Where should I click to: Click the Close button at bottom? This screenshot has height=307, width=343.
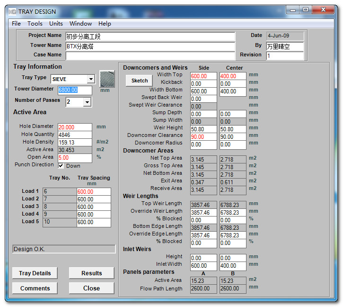92,288
